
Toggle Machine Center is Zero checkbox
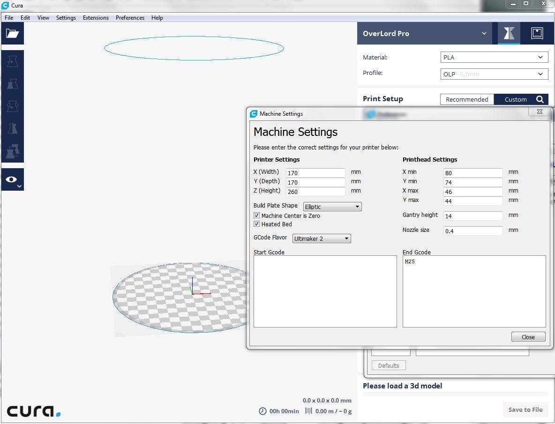tap(256, 216)
